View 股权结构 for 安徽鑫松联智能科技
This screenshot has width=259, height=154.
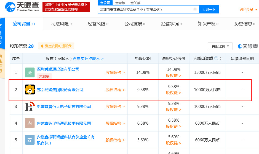[x=115, y=140]
